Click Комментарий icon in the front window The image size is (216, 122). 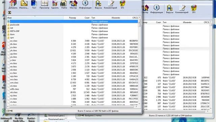pos(110,3)
